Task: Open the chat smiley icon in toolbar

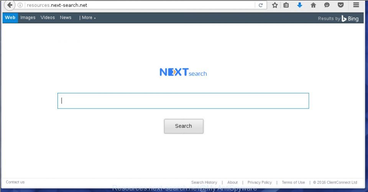Action: pos(327,5)
